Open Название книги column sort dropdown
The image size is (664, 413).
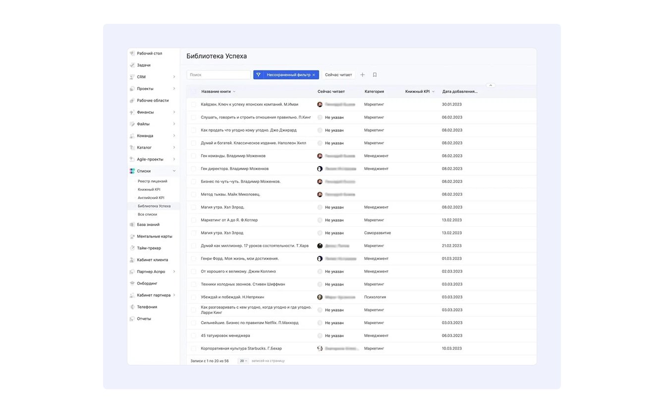234,92
